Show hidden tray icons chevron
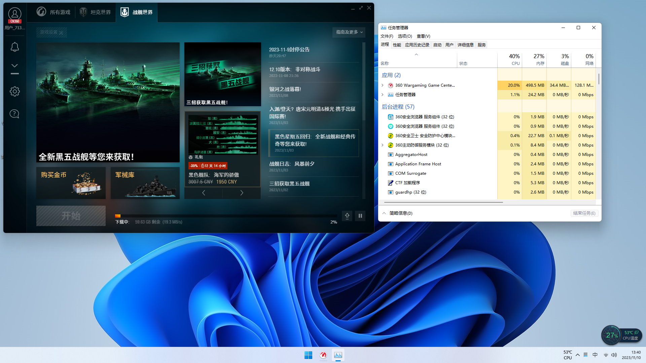The width and height of the screenshot is (646, 363). pos(578,355)
